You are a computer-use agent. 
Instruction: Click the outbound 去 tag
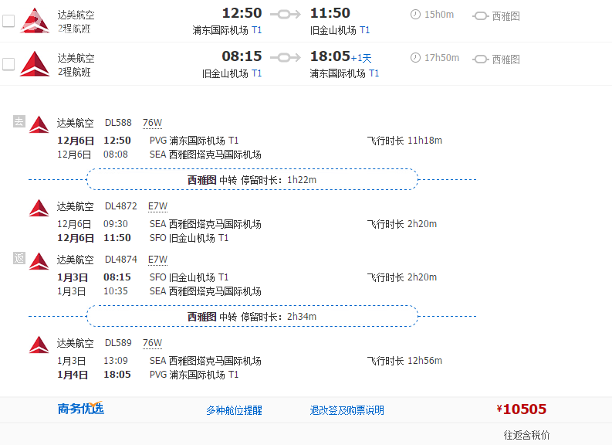(19, 121)
